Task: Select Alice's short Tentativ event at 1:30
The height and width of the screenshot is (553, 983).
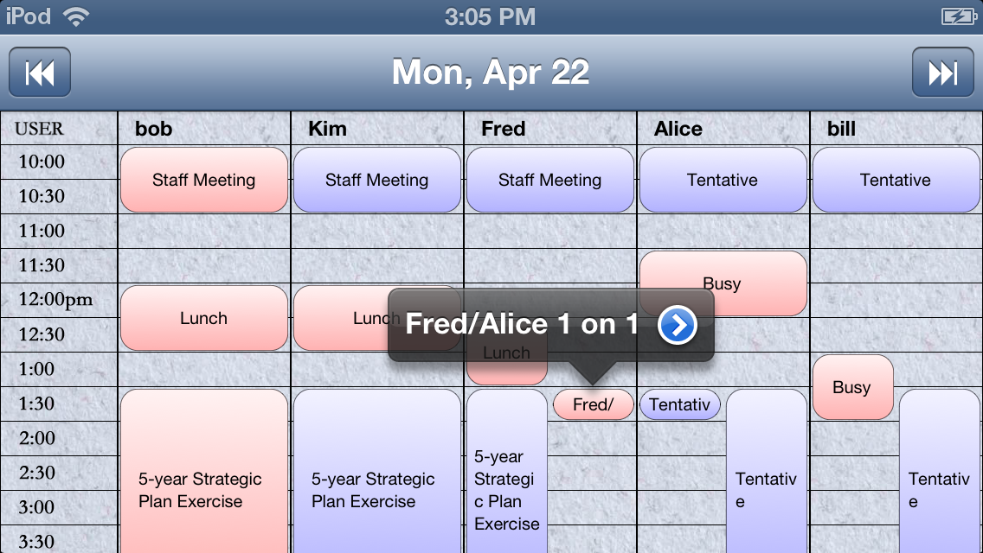Action: pyautogui.click(x=679, y=404)
